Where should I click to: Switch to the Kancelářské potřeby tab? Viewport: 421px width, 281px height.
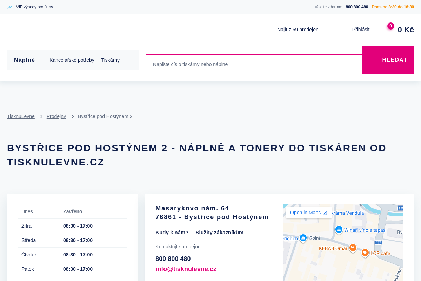click(72, 60)
